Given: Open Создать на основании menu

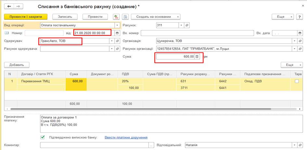Looking at the screenshot, I should [x=156, y=17].
